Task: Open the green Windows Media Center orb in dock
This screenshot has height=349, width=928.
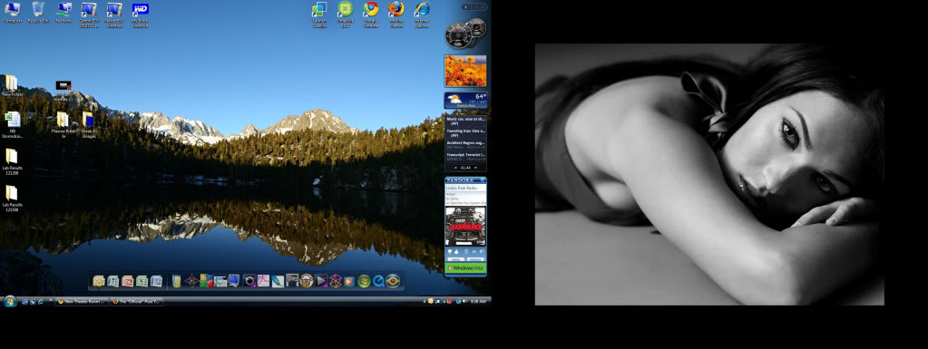Action: [x=364, y=281]
